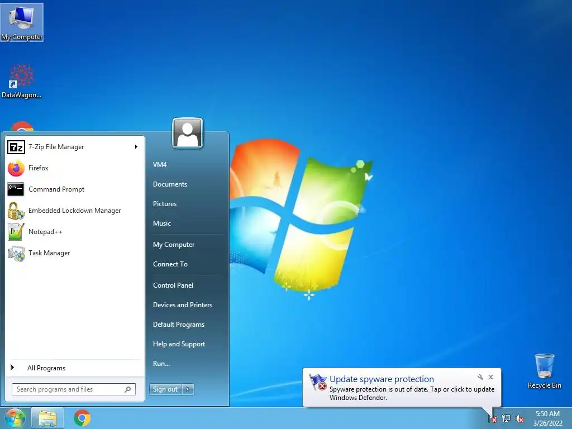Select the Recycle Bin desktop icon

coord(544,371)
